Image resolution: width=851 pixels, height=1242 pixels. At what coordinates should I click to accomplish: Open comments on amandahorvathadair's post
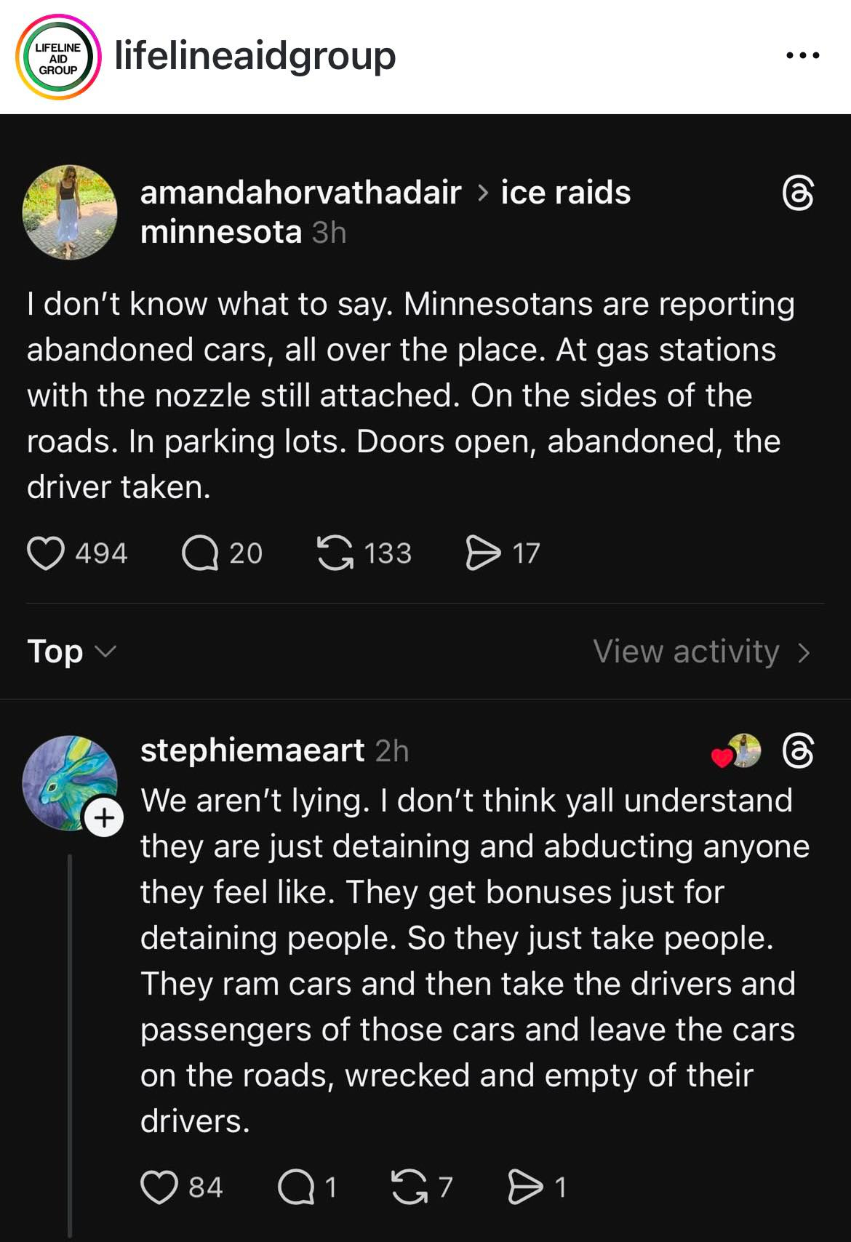(x=200, y=553)
